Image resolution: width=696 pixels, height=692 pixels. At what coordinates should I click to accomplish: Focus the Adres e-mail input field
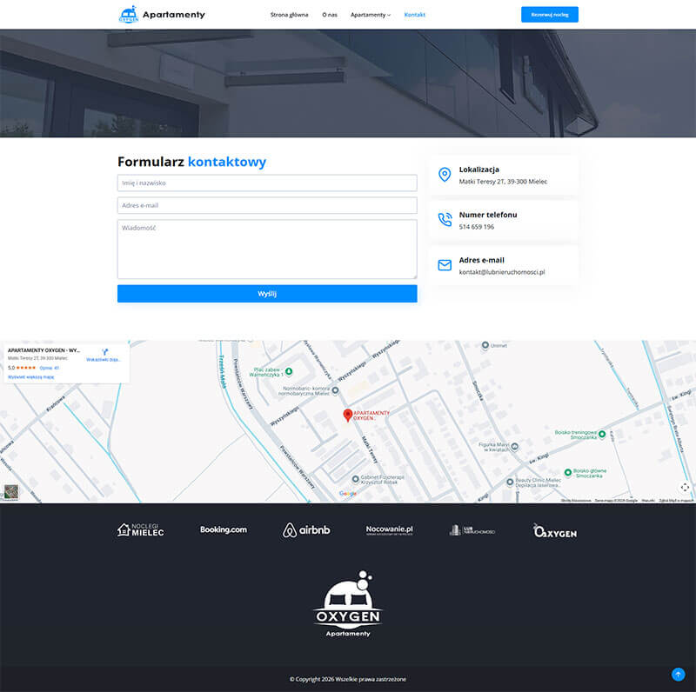pyautogui.click(x=267, y=206)
